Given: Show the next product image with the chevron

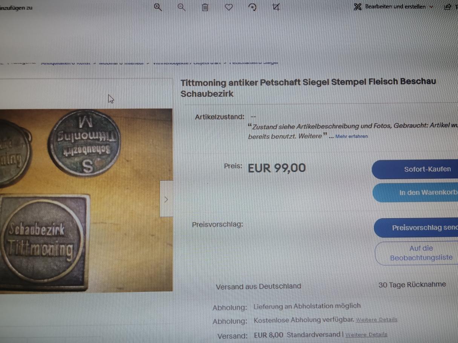Looking at the screenshot, I should [x=166, y=199].
